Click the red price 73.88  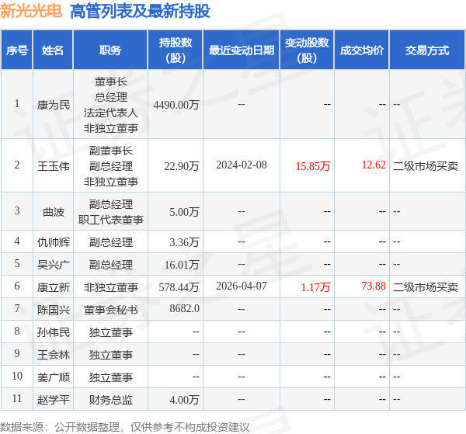pyautogui.click(x=374, y=286)
